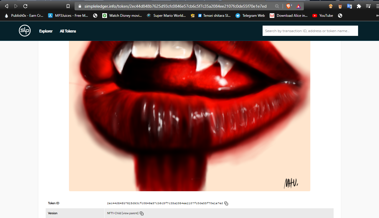Image resolution: width=379 pixels, height=218 pixels.
Task: Open the mushroom character extension
Action: coord(331,6)
